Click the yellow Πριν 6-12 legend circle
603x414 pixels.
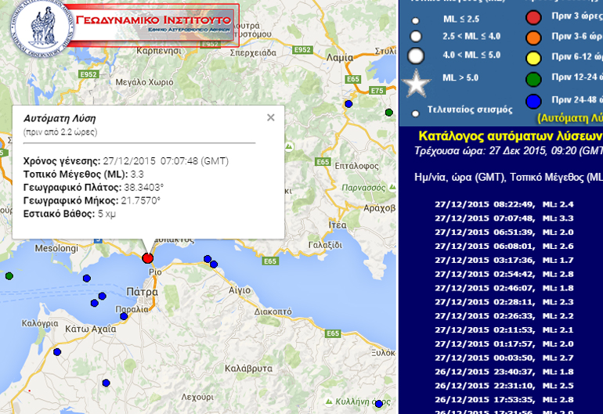(x=533, y=57)
